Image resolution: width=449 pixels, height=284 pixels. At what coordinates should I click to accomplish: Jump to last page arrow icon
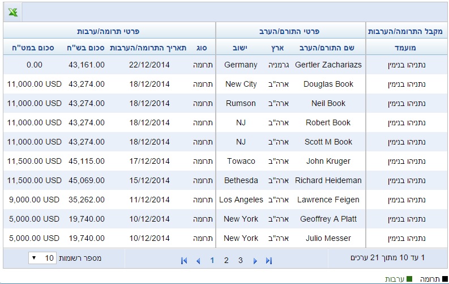click(268, 261)
